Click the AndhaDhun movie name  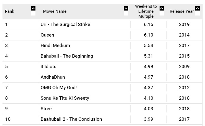[x=53, y=77]
